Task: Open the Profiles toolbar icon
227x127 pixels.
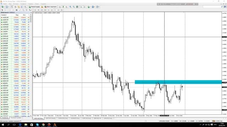Action: click(6, 7)
